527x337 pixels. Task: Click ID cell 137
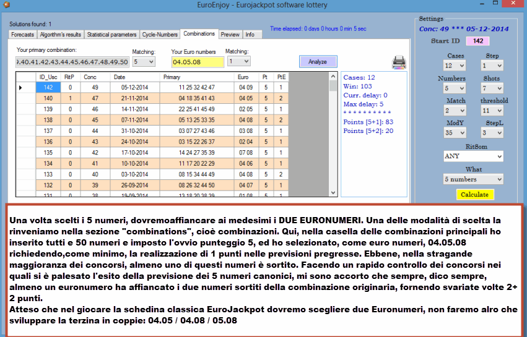[x=48, y=131]
